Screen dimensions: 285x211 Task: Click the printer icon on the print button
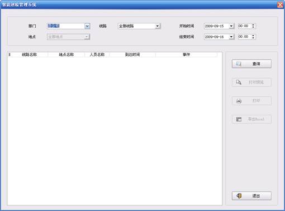click(x=239, y=101)
